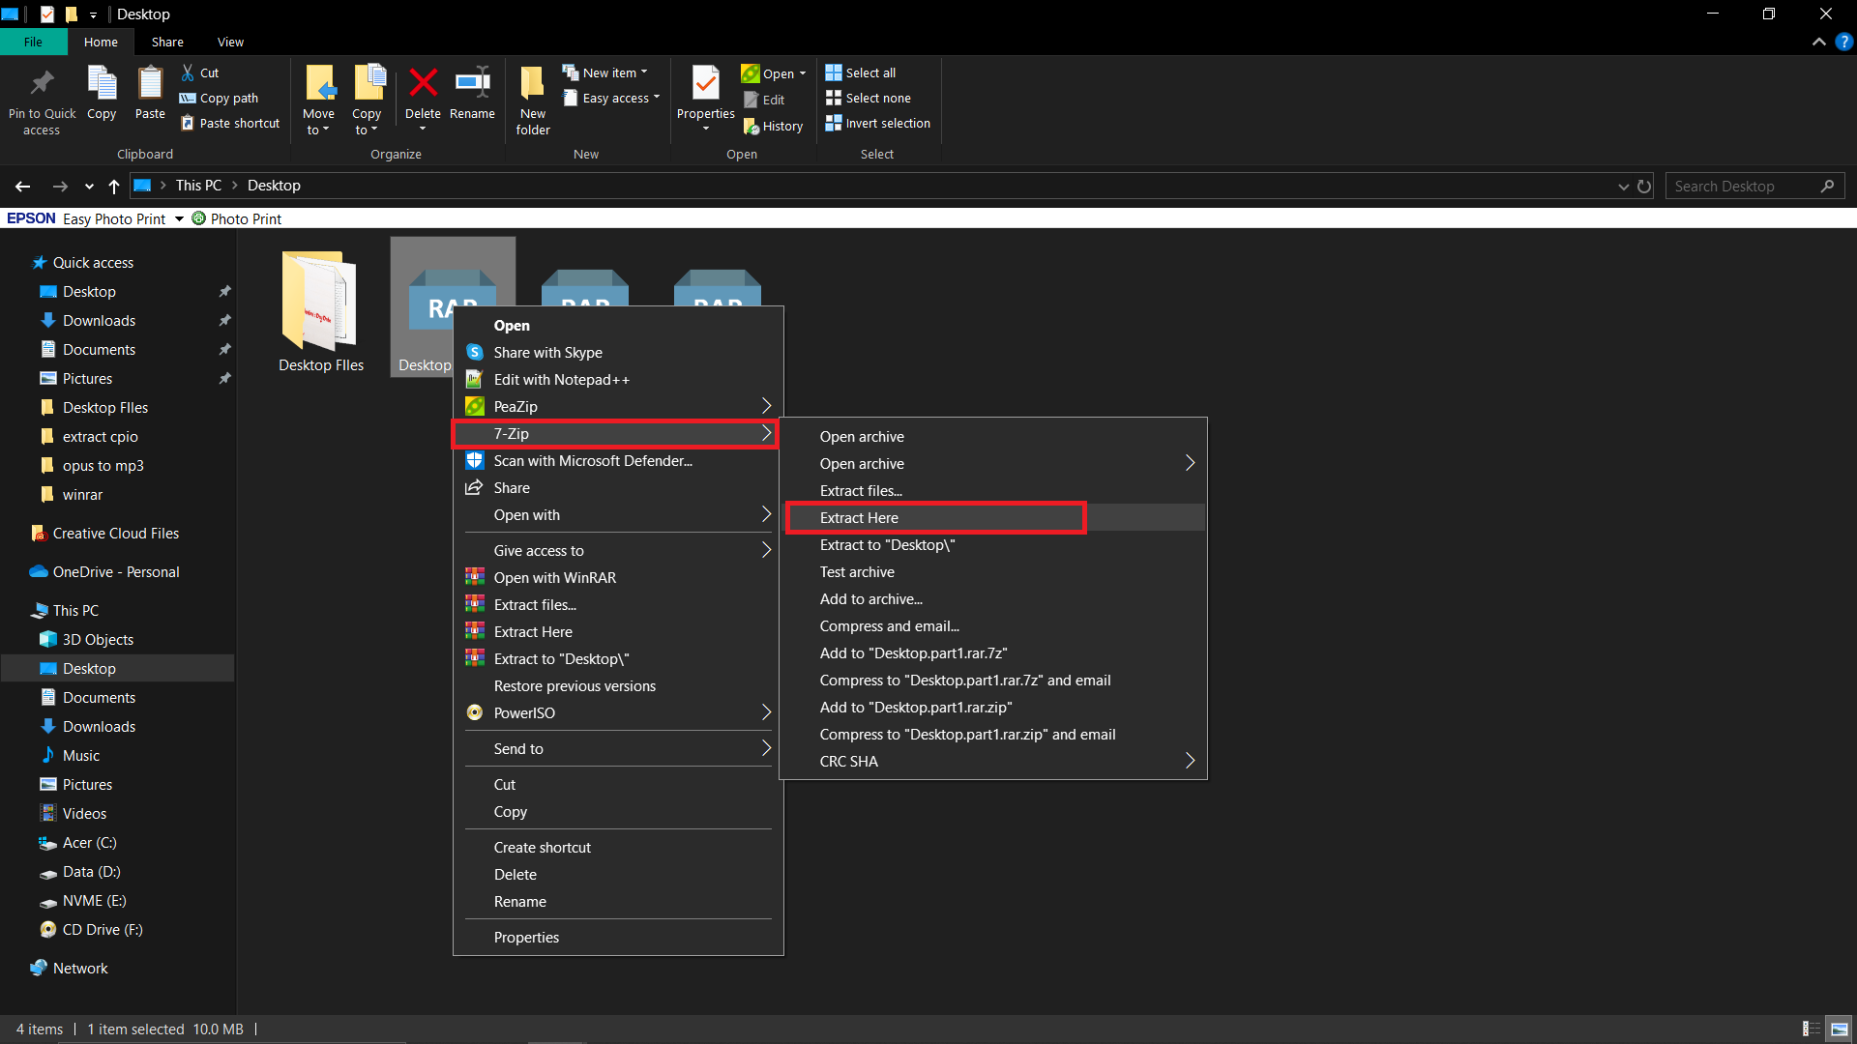The image size is (1857, 1044).
Task: Open the Open button dropdown in ribbon
Action: pyautogui.click(x=803, y=73)
